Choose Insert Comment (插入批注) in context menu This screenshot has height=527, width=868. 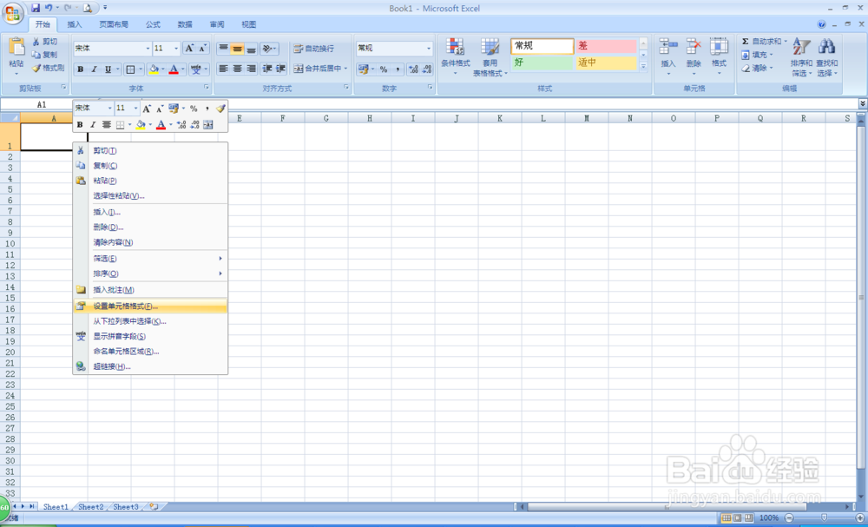click(x=150, y=290)
